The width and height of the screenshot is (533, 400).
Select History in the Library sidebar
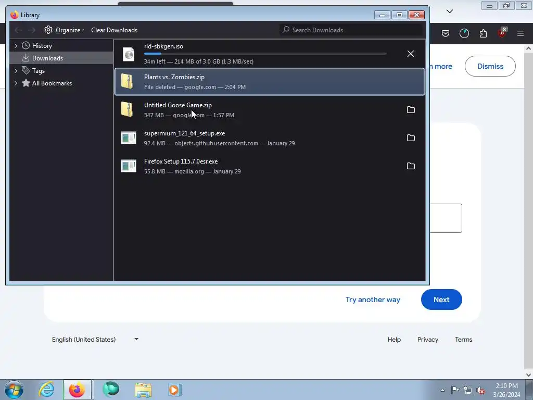(x=42, y=46)
